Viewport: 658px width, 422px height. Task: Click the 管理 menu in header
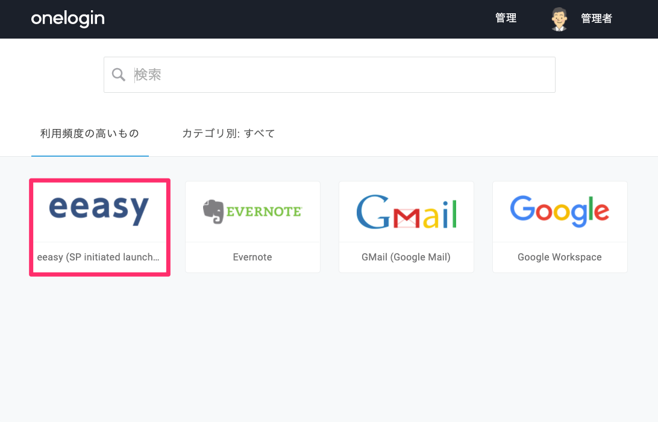[x=506, y=18]
